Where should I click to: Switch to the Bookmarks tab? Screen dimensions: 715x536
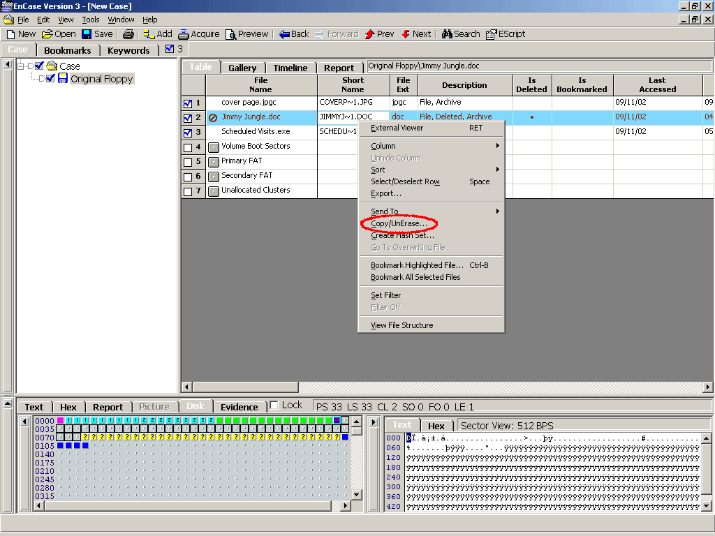click(68, 50)
